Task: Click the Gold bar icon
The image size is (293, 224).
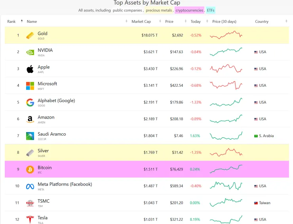Action: tap(30, 35)
